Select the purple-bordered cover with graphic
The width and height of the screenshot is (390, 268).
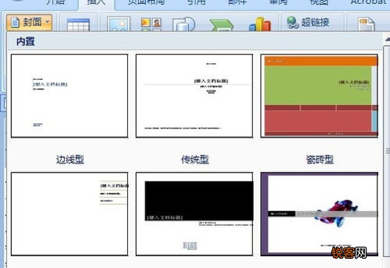[319, 214]
